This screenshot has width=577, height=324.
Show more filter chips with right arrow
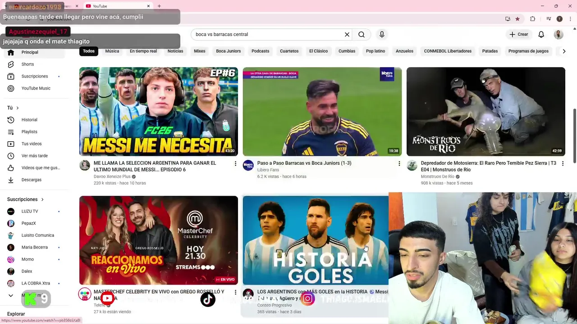click(x=563, y=51)
